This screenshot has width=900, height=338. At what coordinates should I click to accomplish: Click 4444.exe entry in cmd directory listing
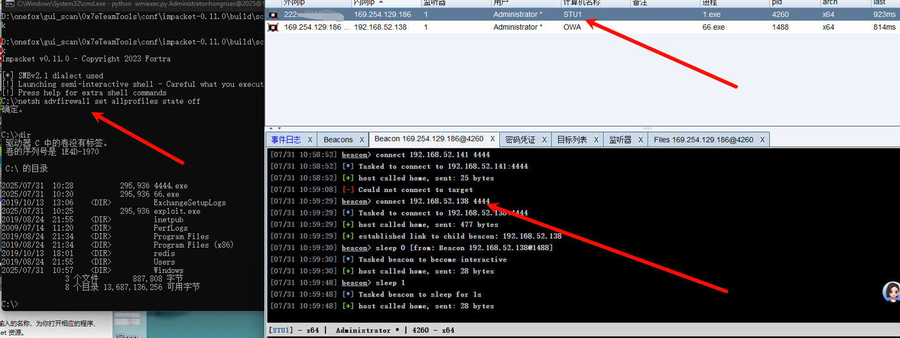point(171,186)
